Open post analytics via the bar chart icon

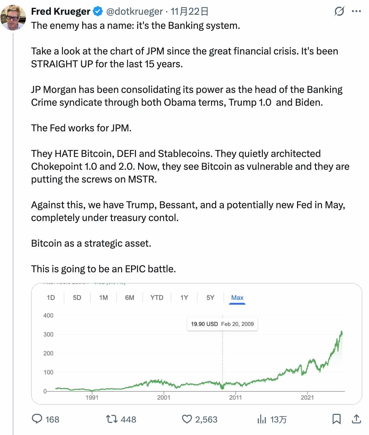pyautogui.click(x=262, y=419)
